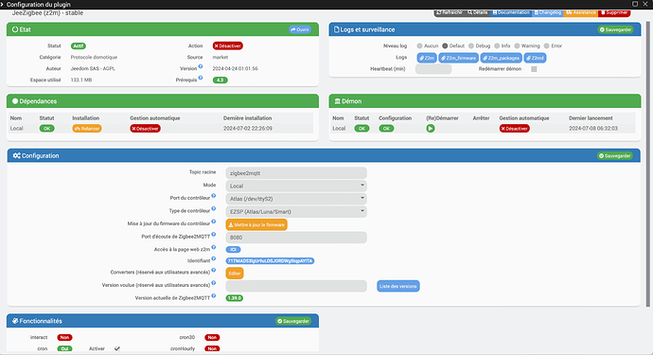This screenshot has width=653, height=355.
Task: Click help icon for Port d'écoute de Zigbee2MQTT
Action: coord(214,234)
